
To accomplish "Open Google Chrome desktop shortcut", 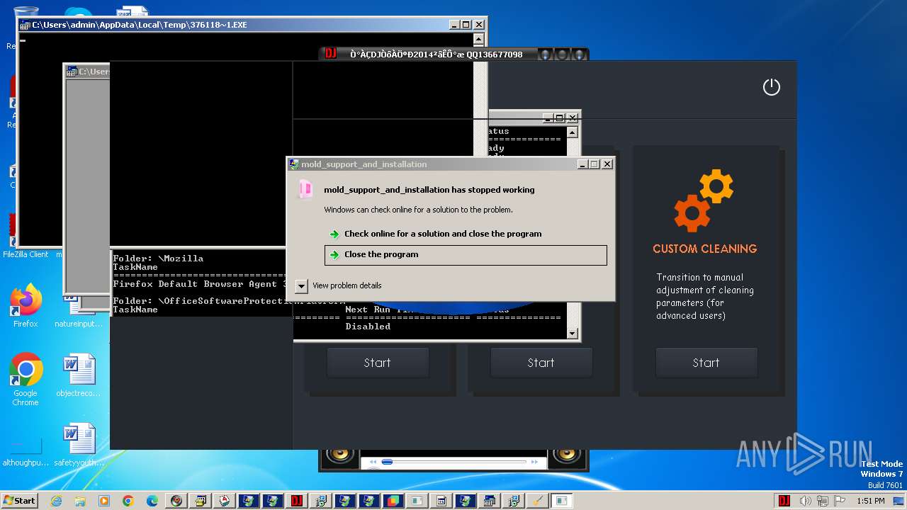I will tap(26, 379).
